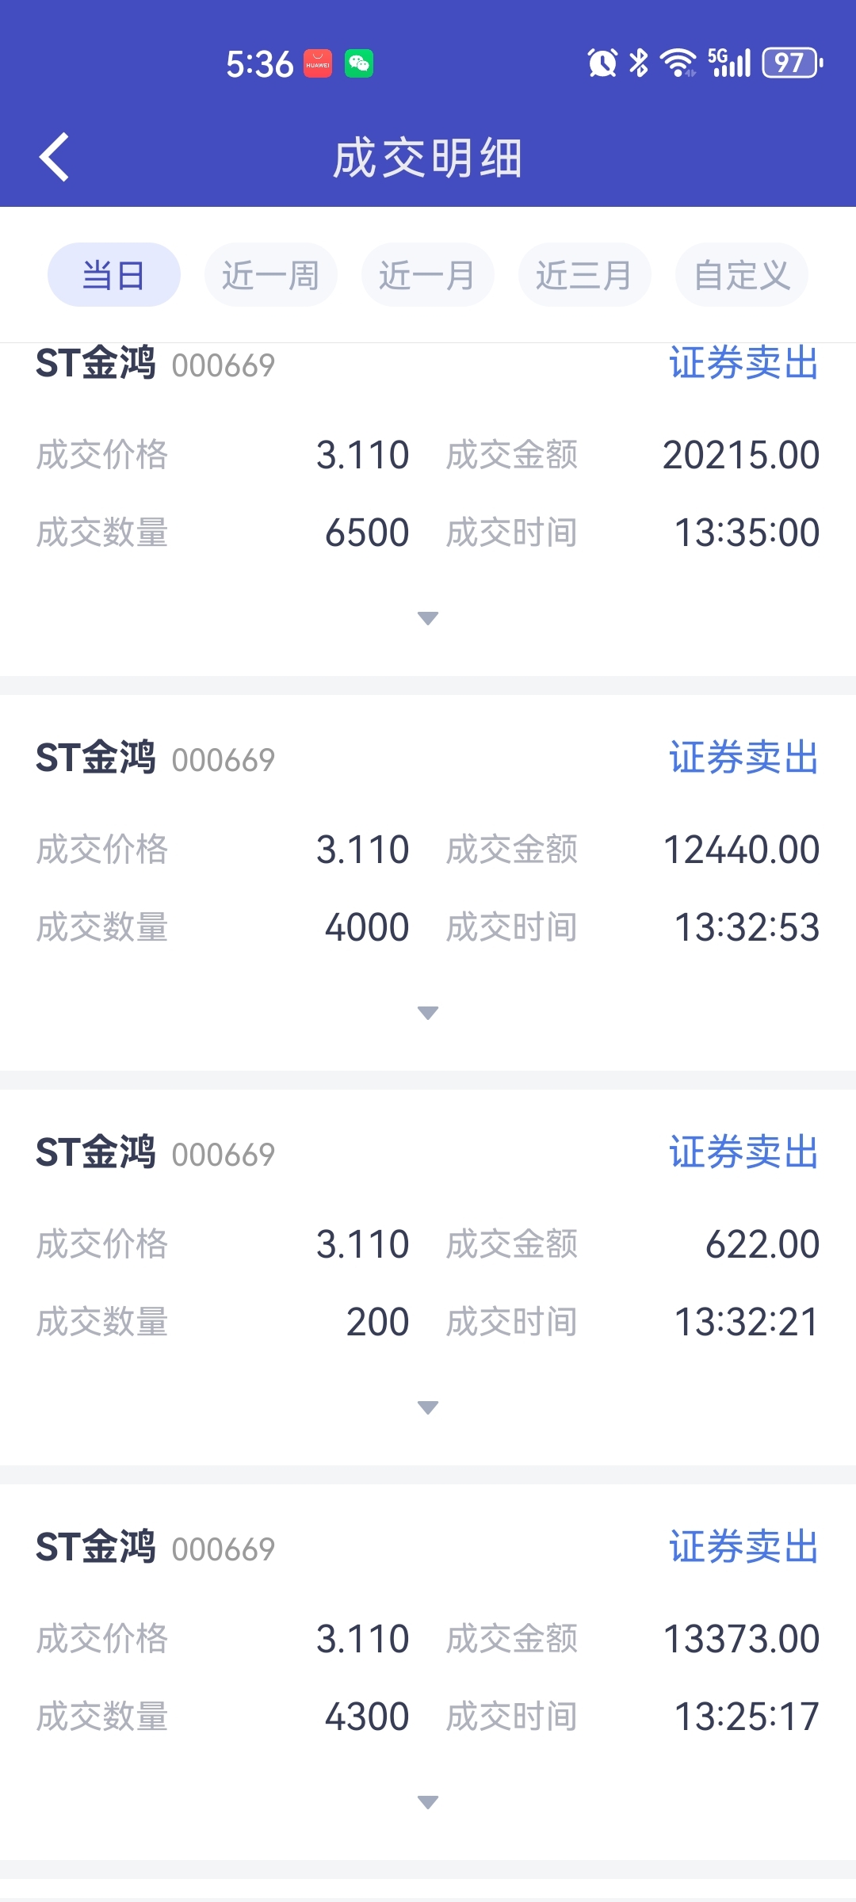Tap the back arrow icon
This screenshot has height=1902, width=856.
click(54, 157)
